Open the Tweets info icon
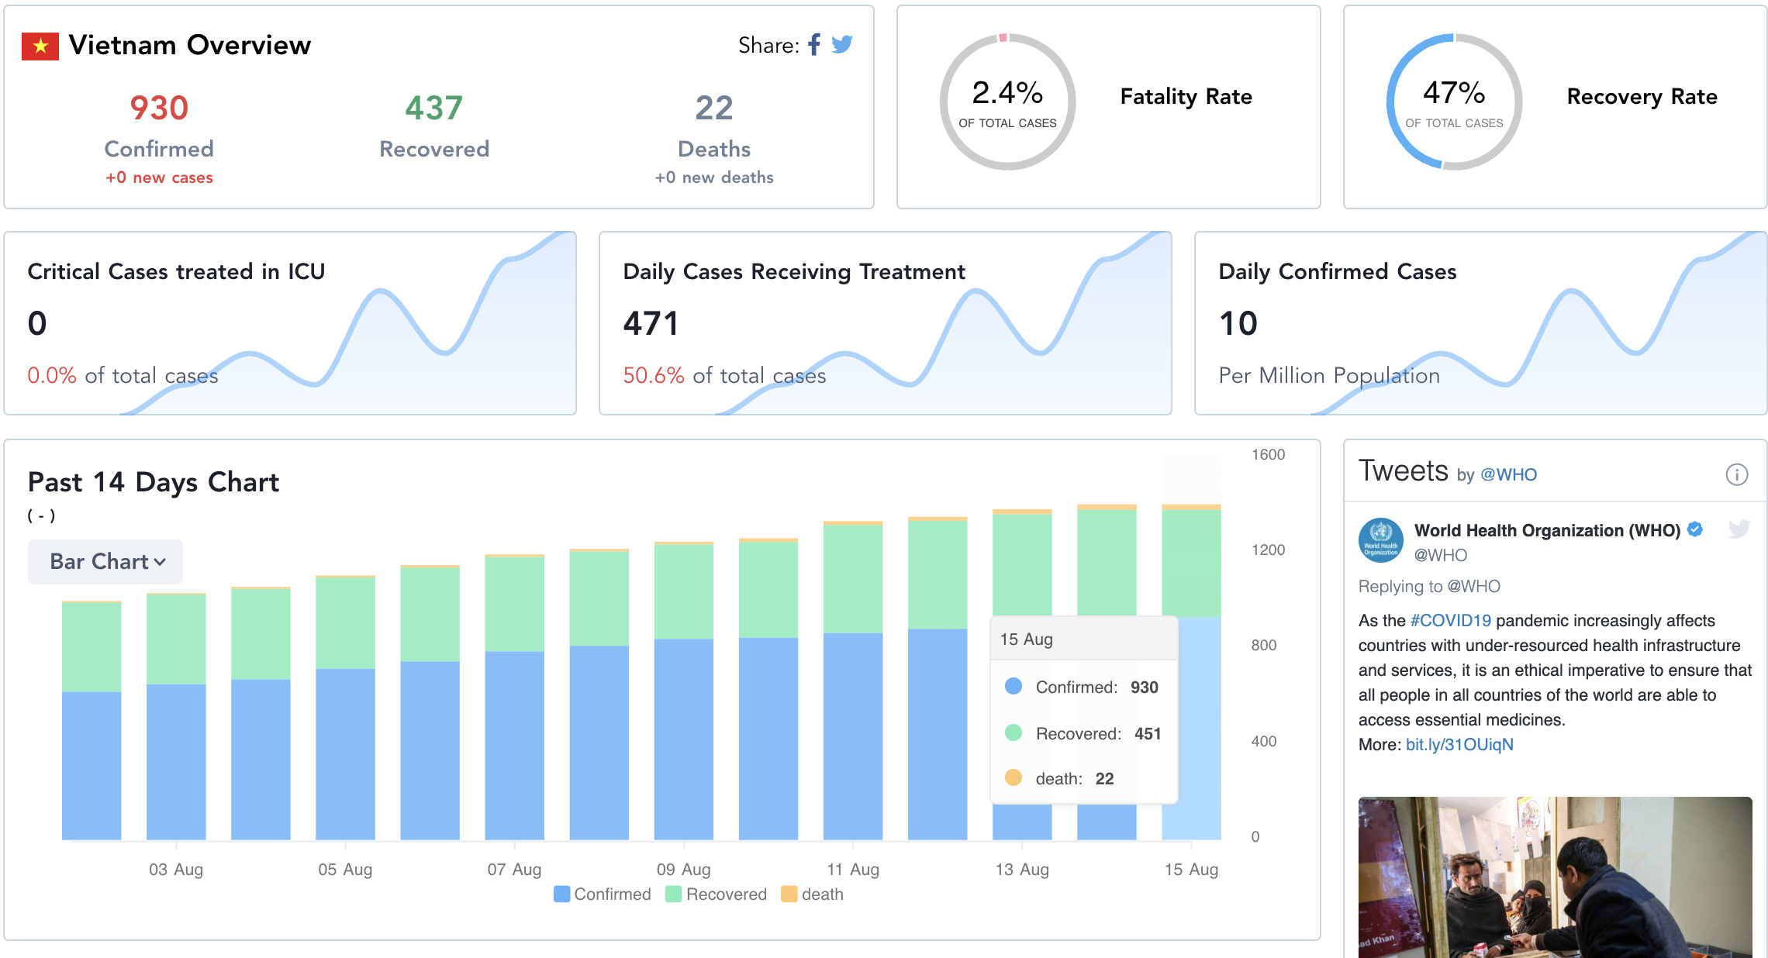 coord(1736,474)
